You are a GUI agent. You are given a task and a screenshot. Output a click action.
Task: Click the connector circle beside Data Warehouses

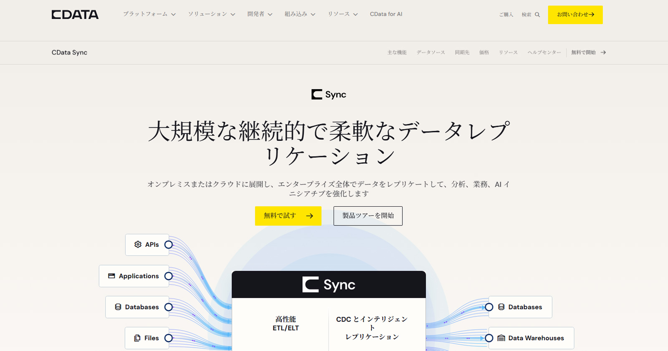click(489, 338)
